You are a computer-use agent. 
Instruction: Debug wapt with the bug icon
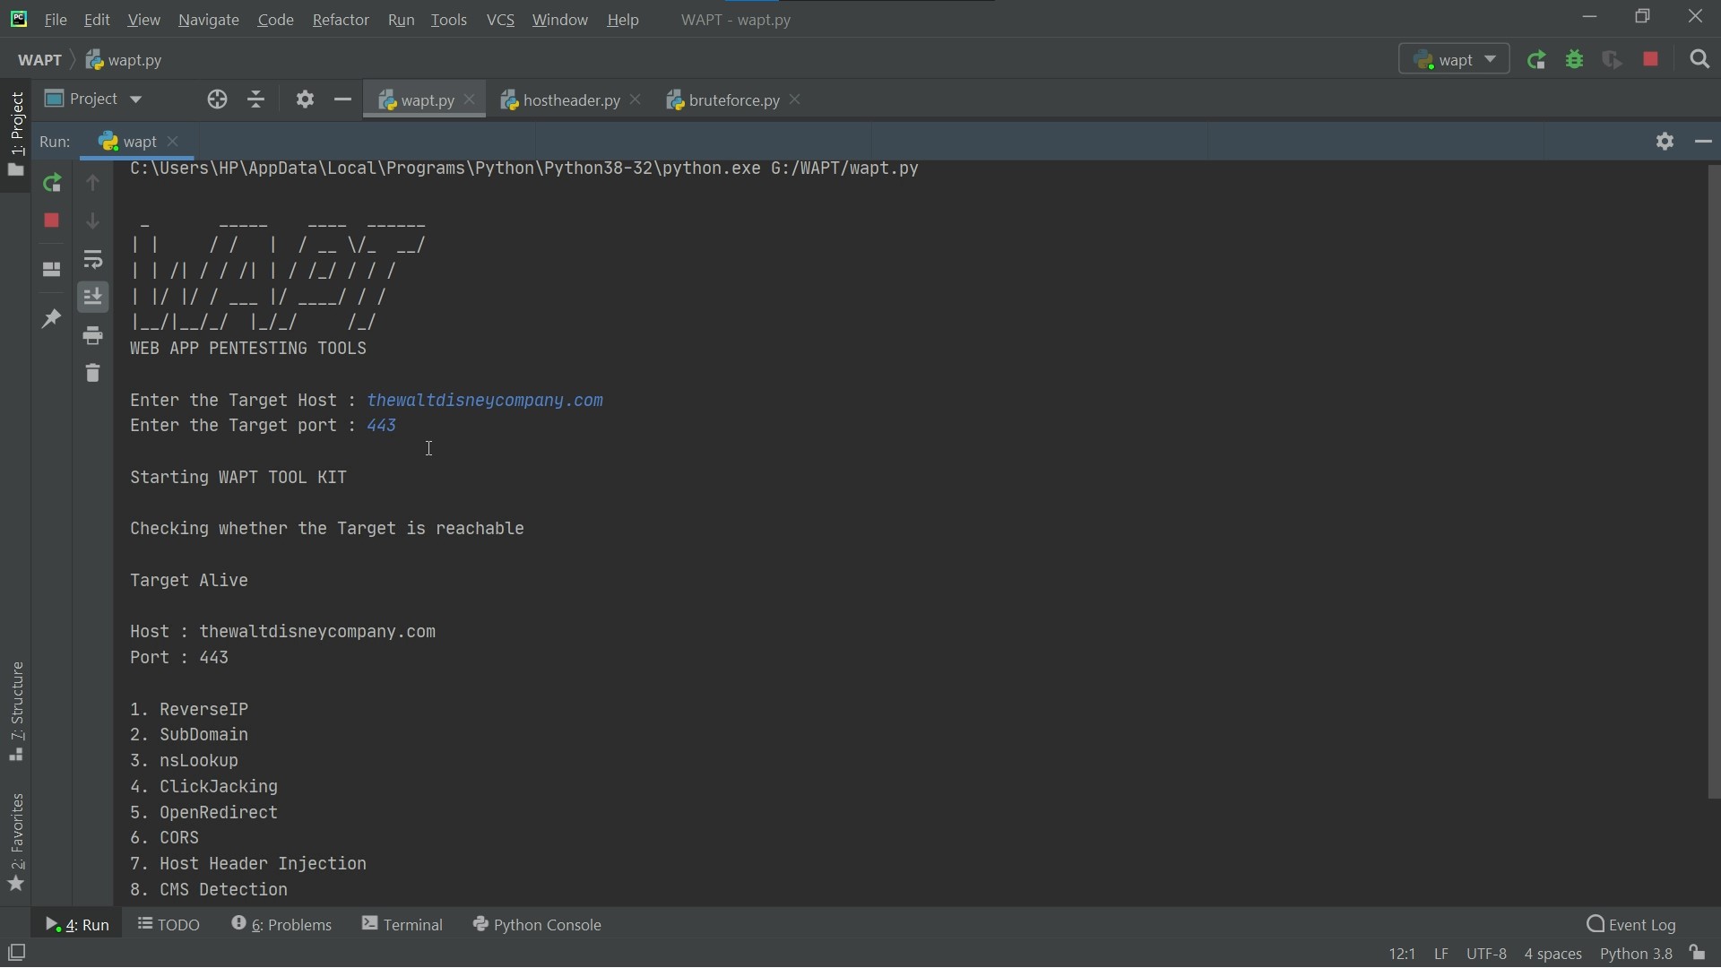pyautogui.click(x=1576, y=60)
